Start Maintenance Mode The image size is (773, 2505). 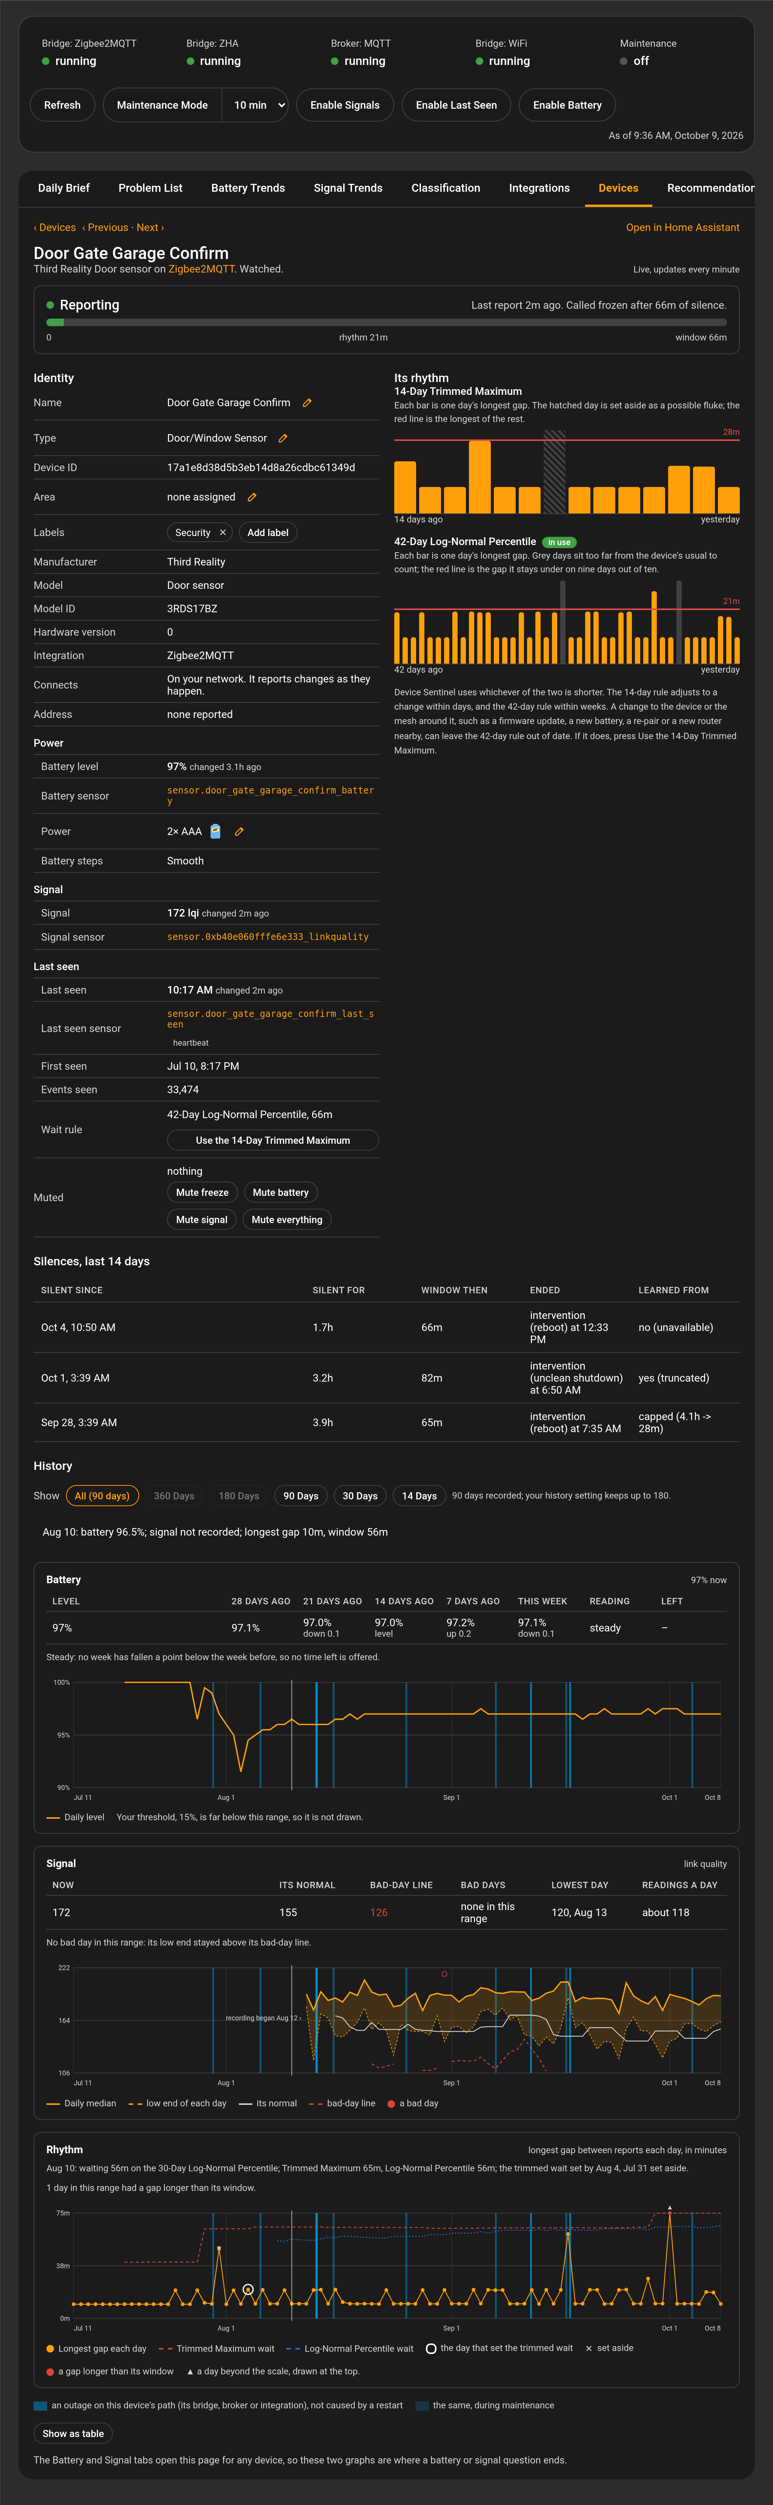click(x=162, y=105)
